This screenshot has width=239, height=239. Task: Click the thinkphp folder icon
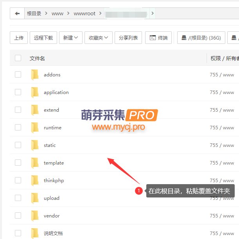click(x=35, y=180)
